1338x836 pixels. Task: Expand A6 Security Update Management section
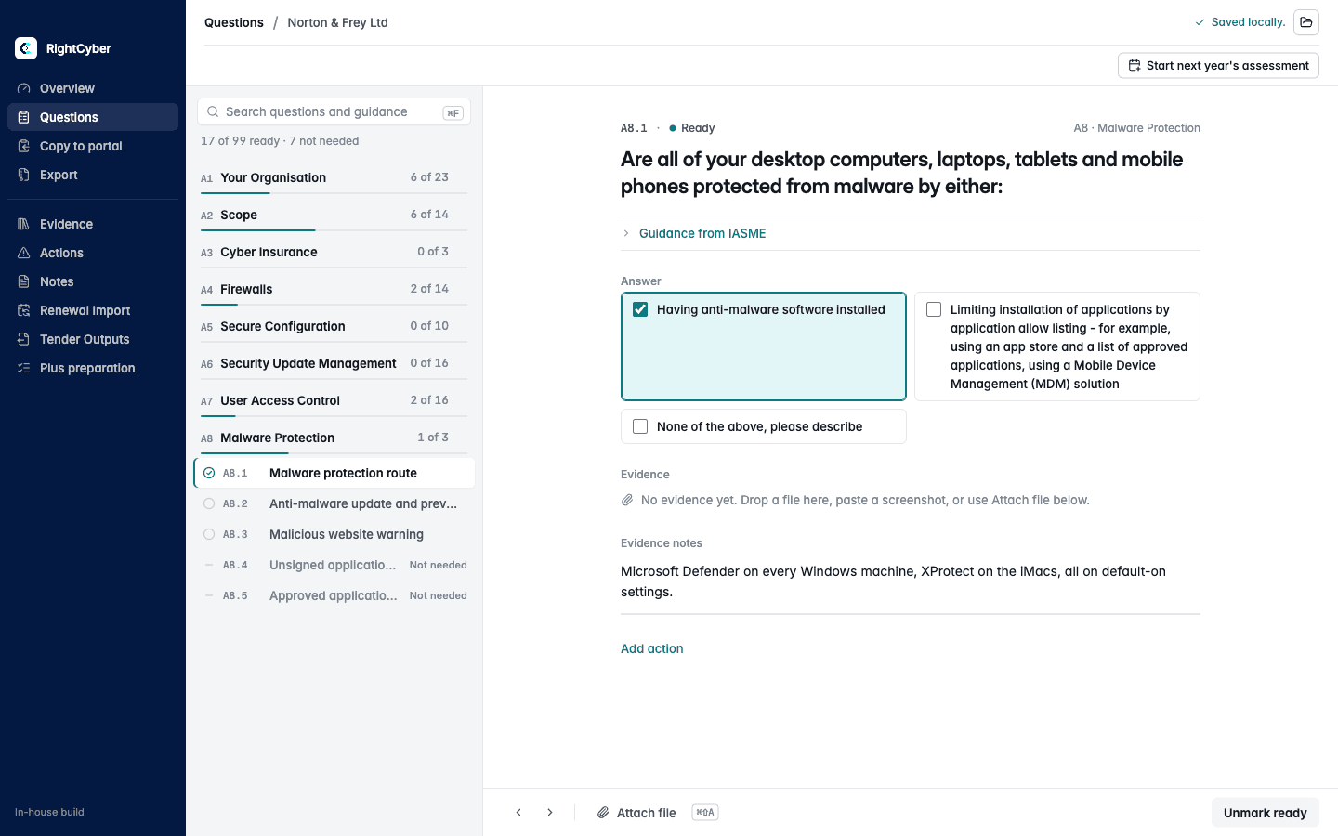(x=334, y=363)
